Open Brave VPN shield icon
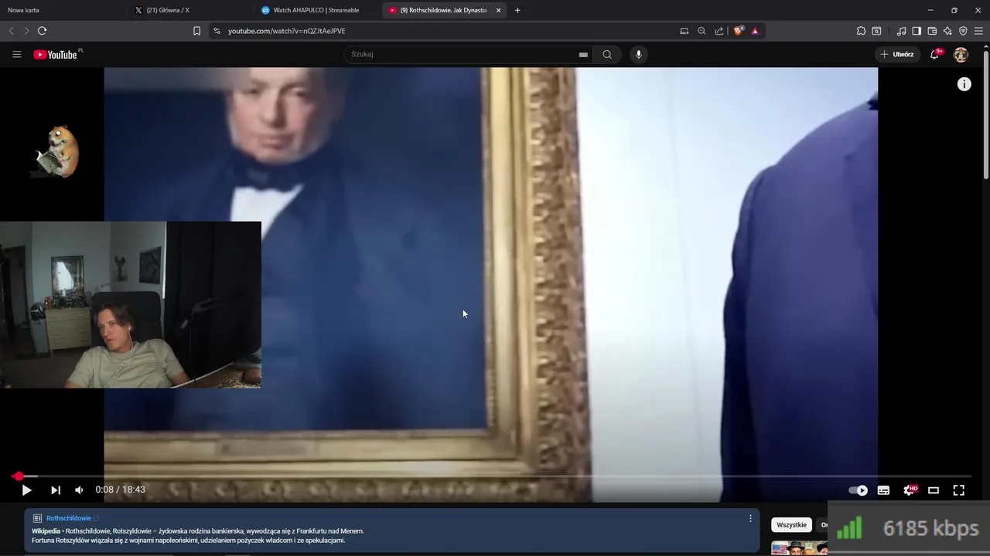The width and height of the screenshot is (990, 556). [x=963, y=31]
